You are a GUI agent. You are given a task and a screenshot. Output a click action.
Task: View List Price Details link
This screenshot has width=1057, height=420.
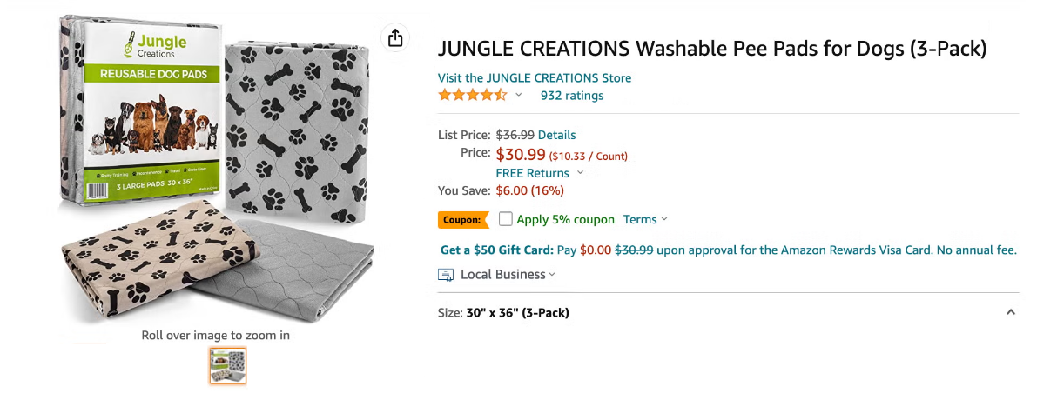coord(557,135)
